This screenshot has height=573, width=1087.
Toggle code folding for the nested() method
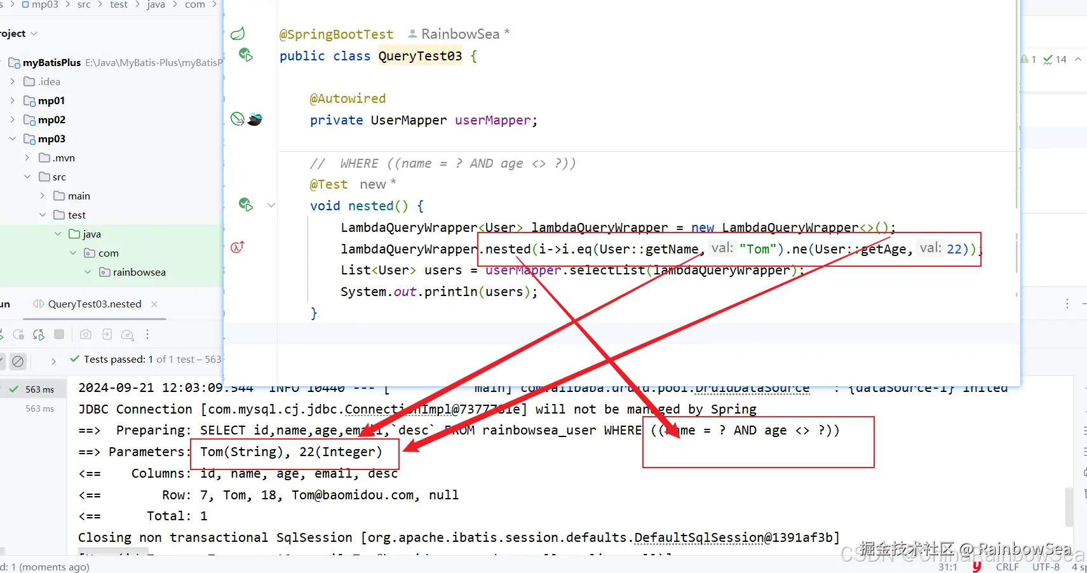click(271, 205)
